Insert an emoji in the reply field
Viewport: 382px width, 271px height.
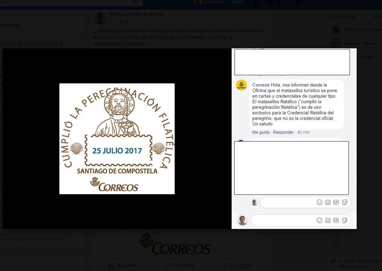click(319, 202)
